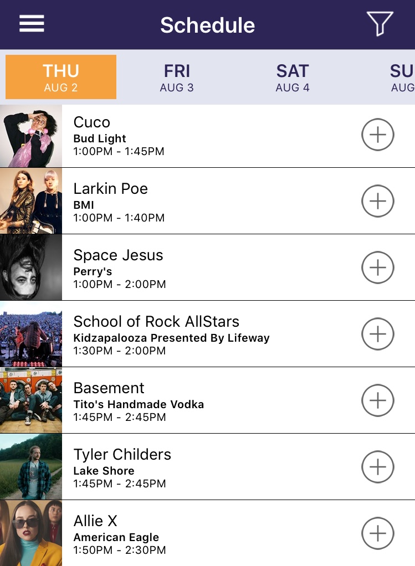This screenshot has width=415, height=566.
Task: Switch to the SAT AUG 4 tab
Action: tap(293, 77)
